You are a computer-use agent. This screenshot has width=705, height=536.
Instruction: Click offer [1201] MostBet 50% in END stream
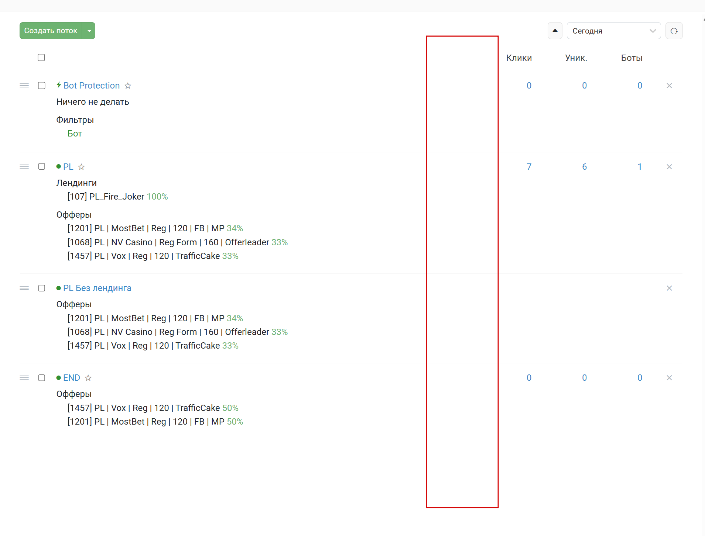click(155, 422)
